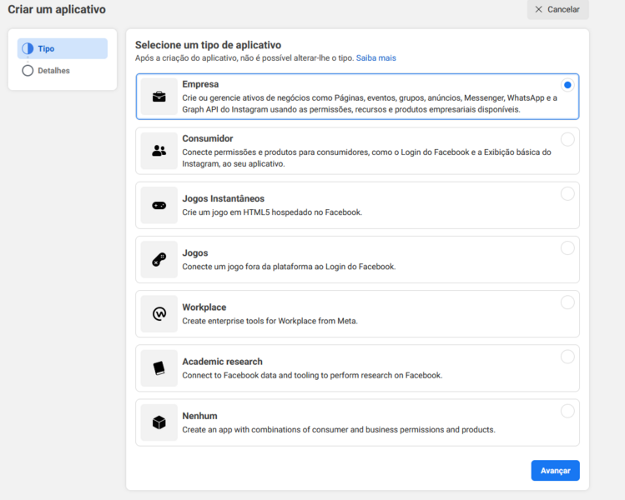Viewport: 625px width, 500px height.
Task: Click 'Conecte um jogo fora da plataforma' description
Action: click(289, 267)
